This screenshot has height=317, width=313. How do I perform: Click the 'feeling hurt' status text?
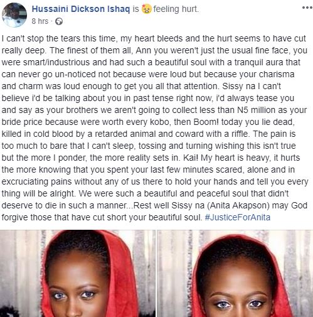coord(176,9)
